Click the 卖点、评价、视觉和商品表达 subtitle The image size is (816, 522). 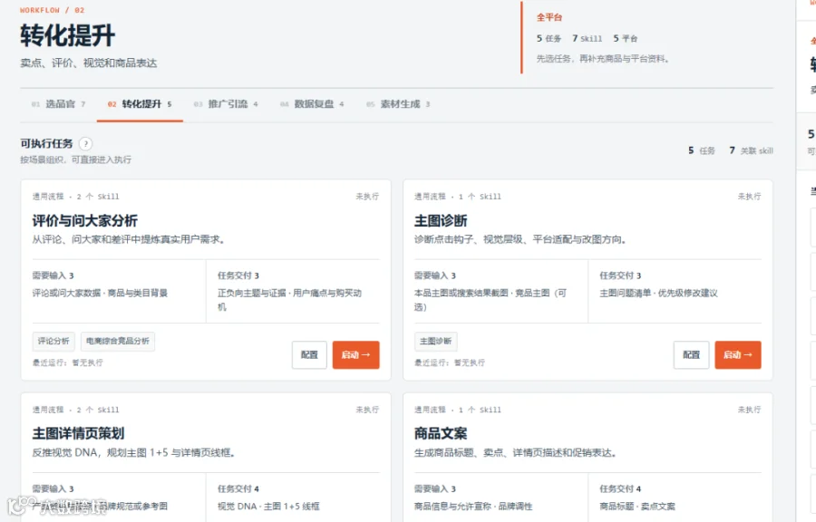tap(89, 63)
